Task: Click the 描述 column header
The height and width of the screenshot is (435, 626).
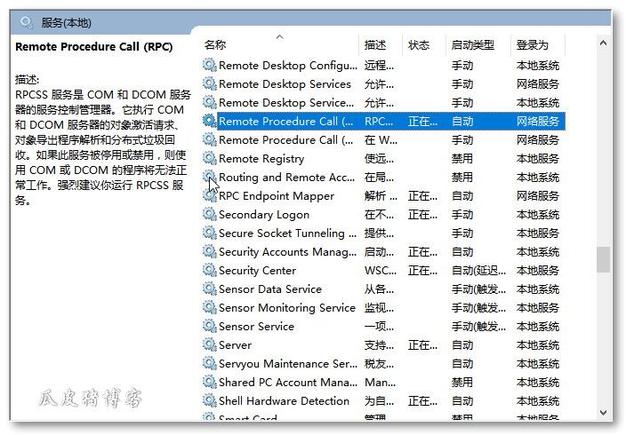Action: click(x=375, y=45)
